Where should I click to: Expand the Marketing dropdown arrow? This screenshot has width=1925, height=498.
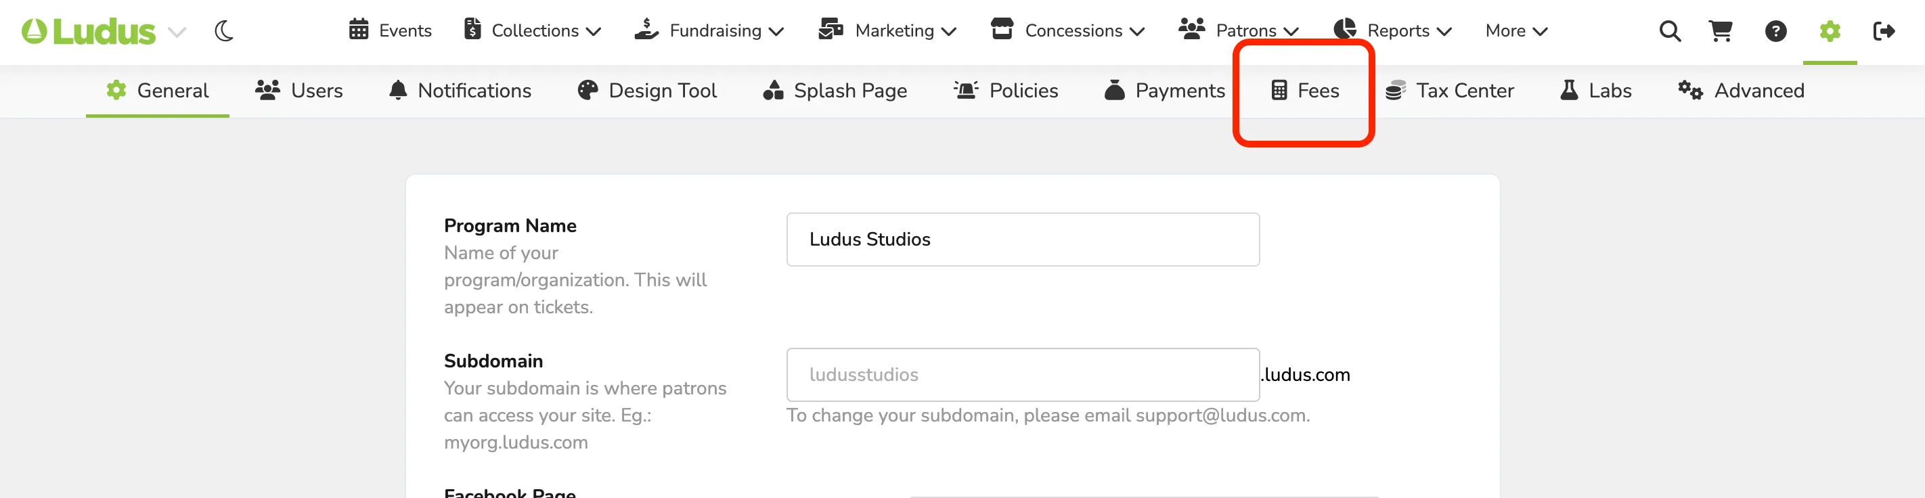pos(949,32)
